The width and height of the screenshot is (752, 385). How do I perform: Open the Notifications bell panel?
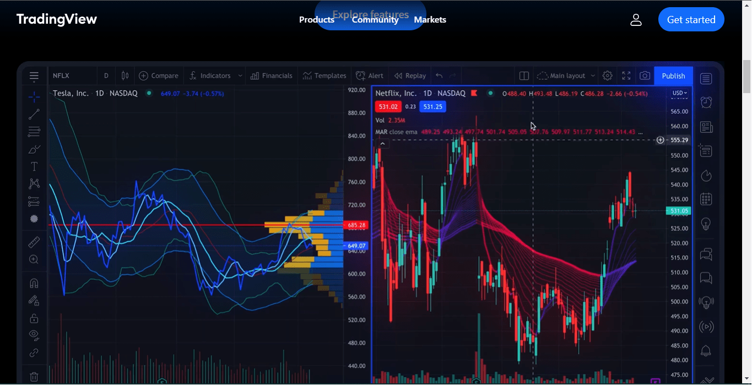coord(706,351)
